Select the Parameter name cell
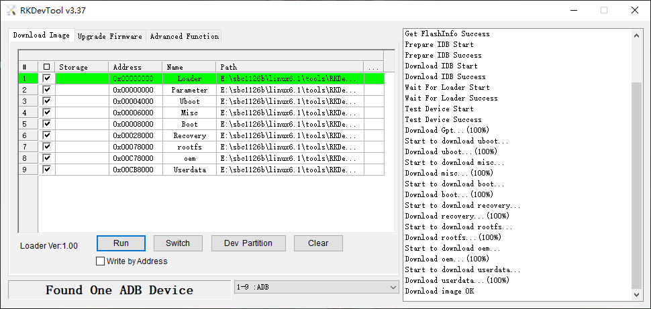The height and width of the screenshot is (309, 651). click(189, 90)
